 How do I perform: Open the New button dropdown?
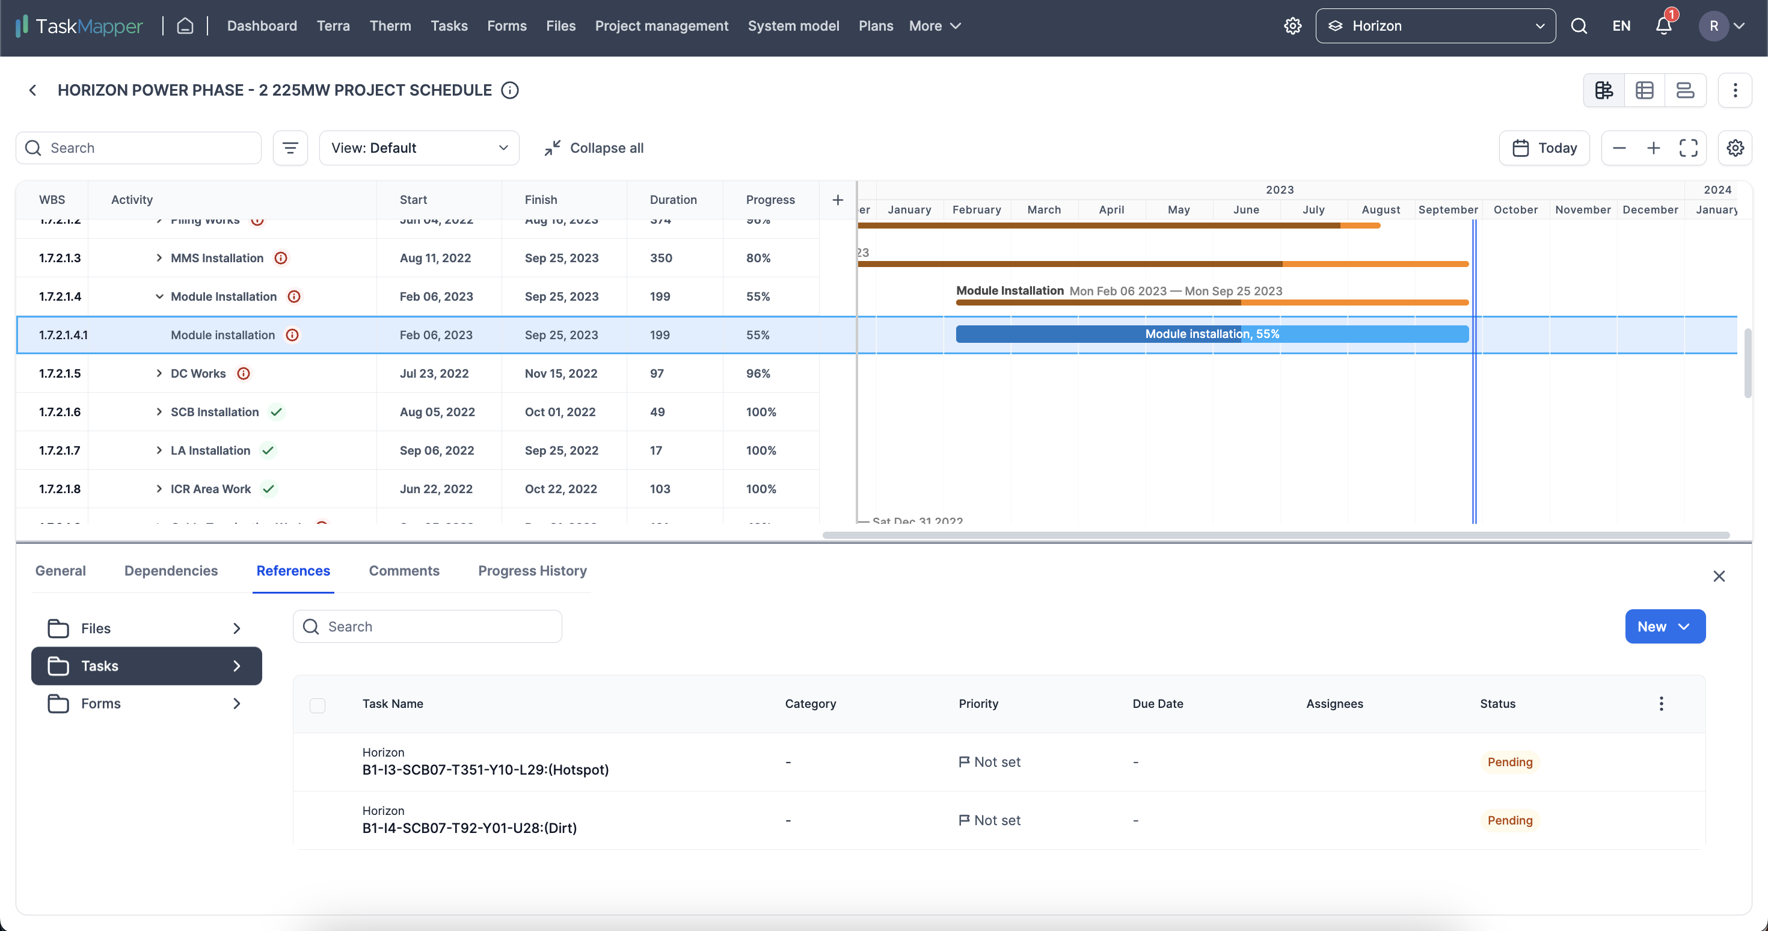1665,627
